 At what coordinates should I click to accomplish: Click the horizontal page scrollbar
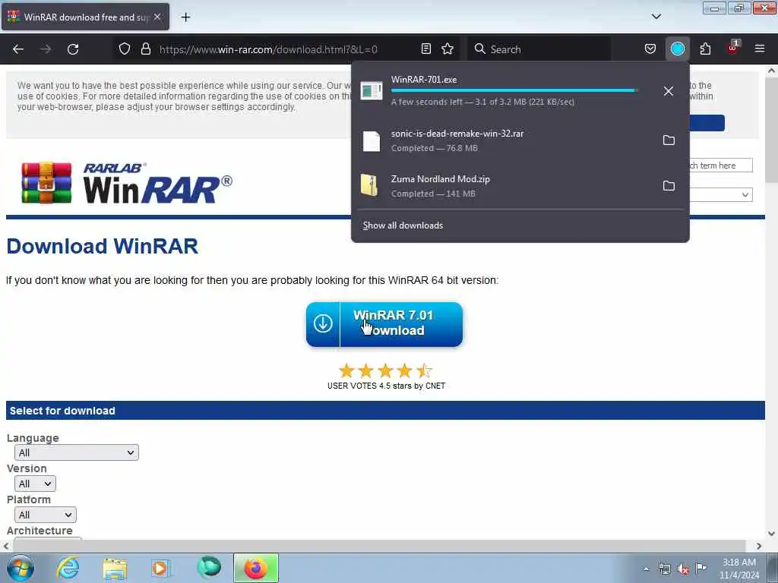380,546
